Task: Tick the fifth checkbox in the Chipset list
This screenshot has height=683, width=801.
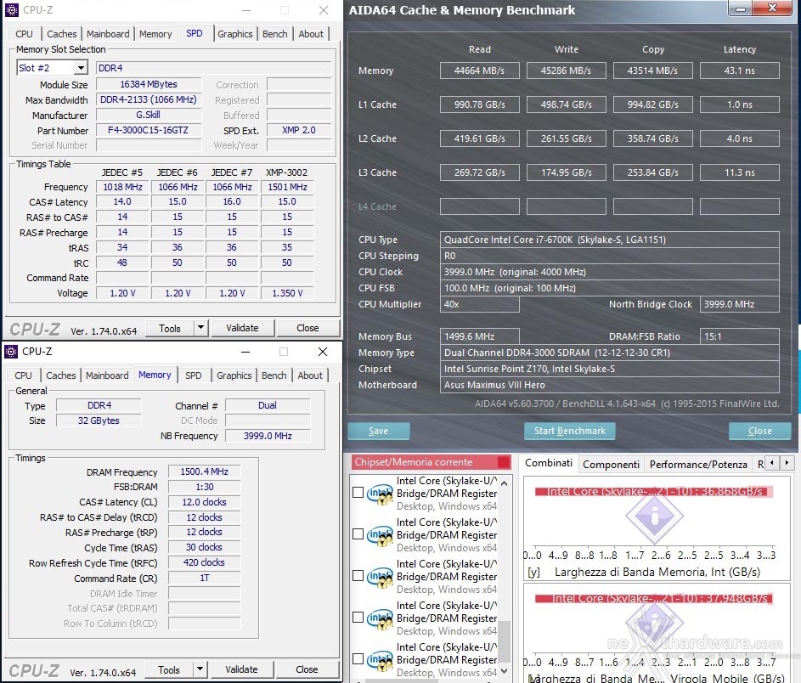Action: click(358, 659)
